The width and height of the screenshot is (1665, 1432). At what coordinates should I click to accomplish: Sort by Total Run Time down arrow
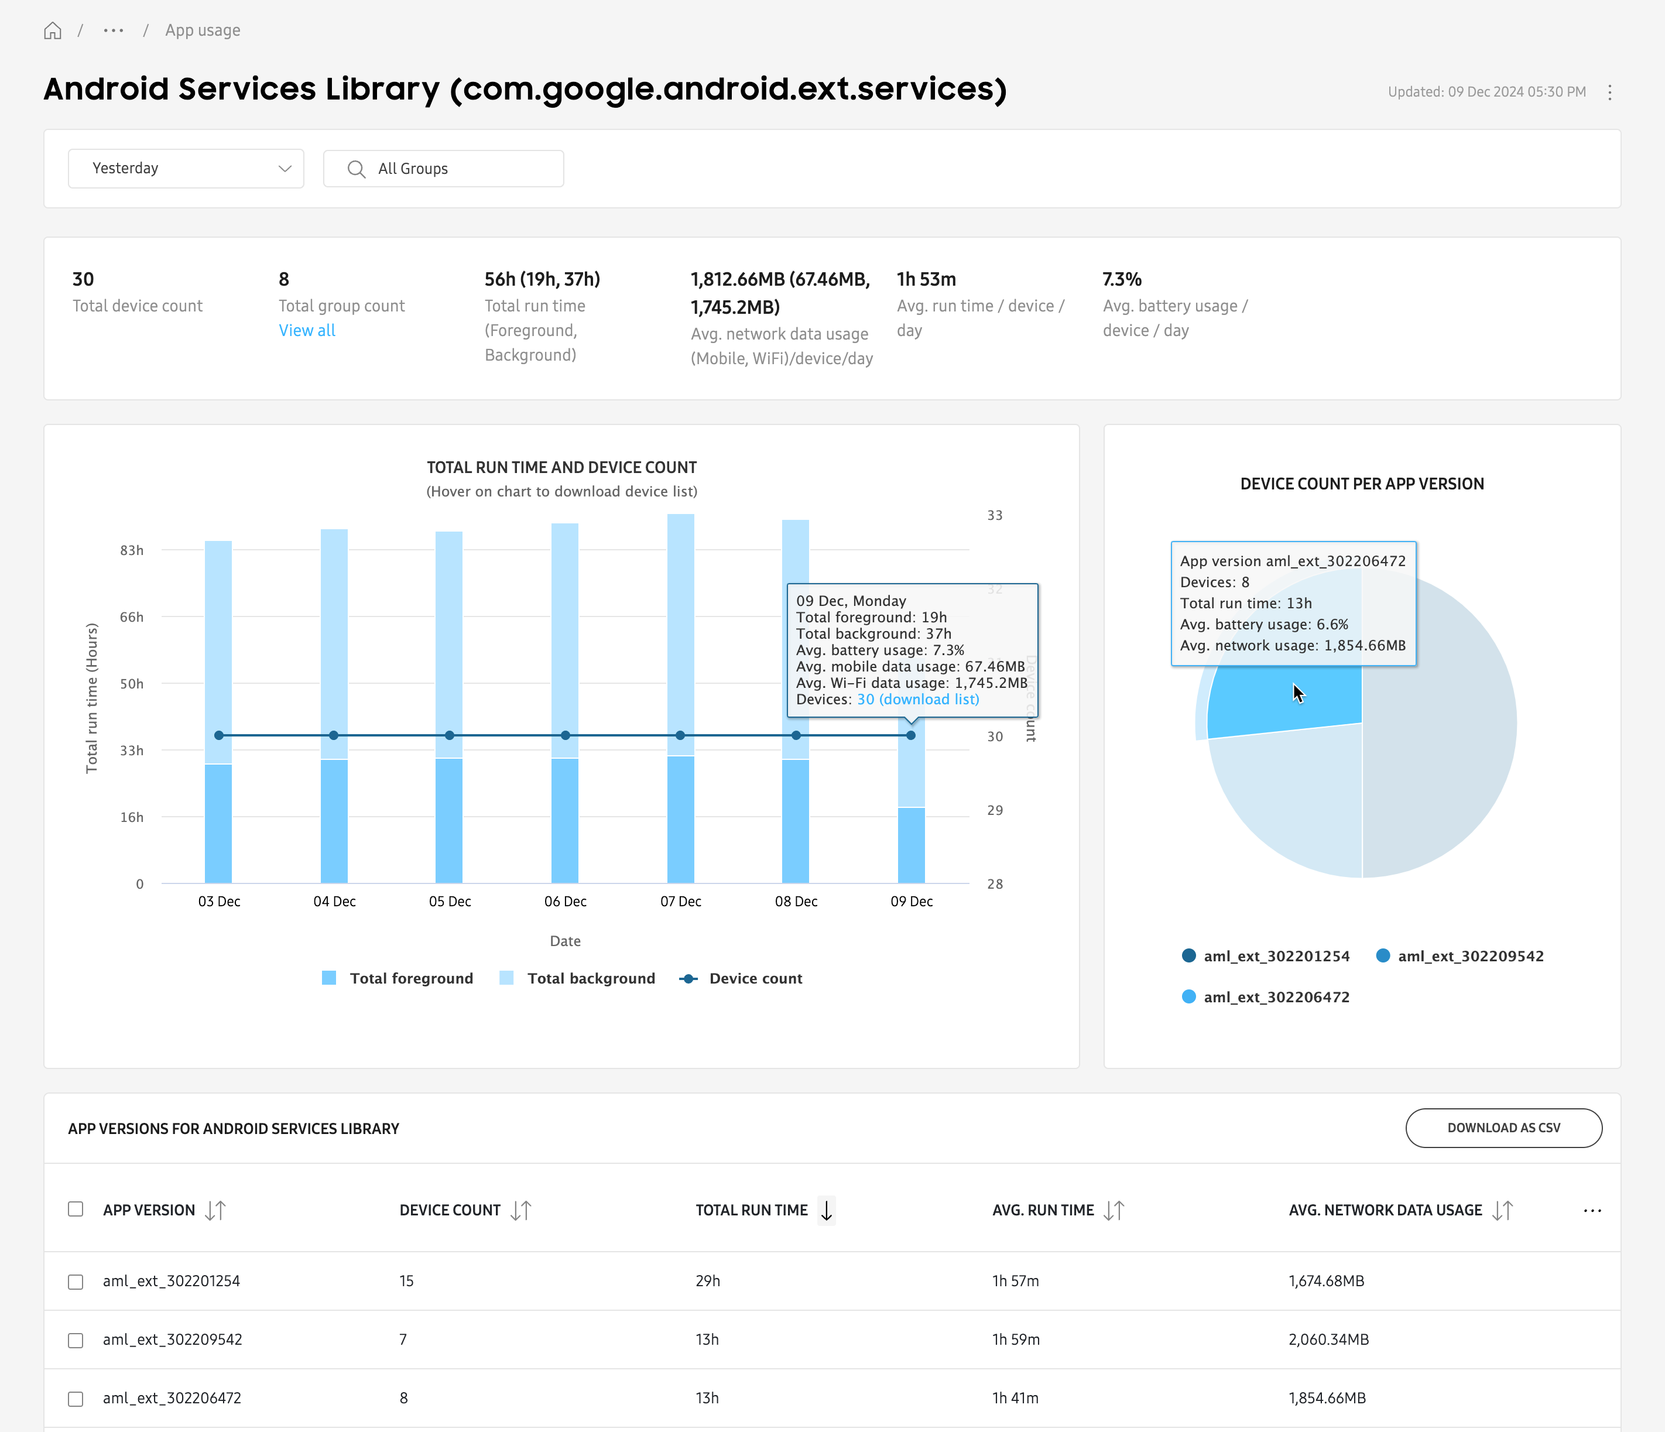tap(826, 1210)
